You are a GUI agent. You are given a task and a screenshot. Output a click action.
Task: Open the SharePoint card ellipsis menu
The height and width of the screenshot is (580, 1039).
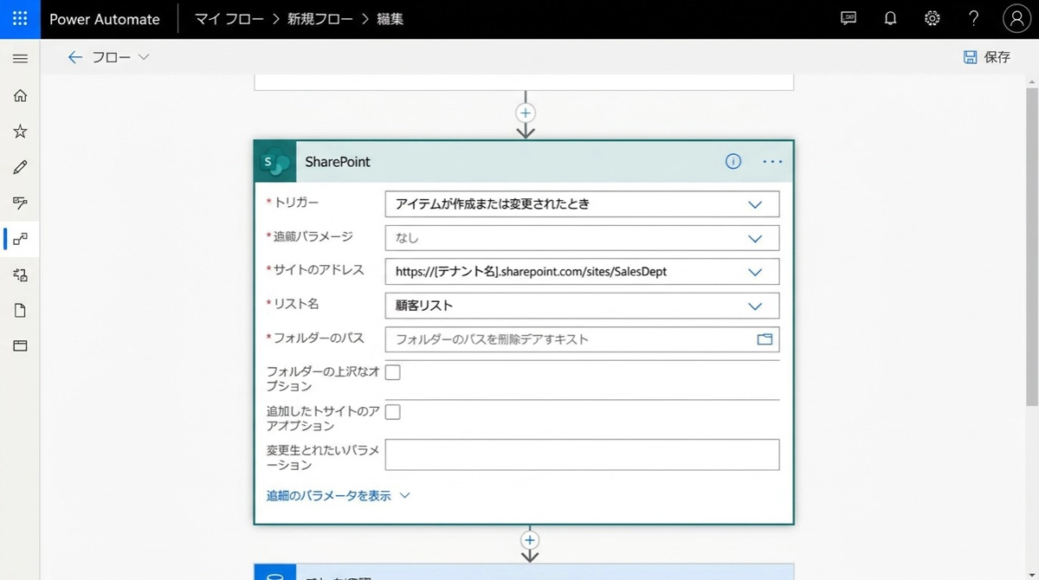click(x=772, y=162)
